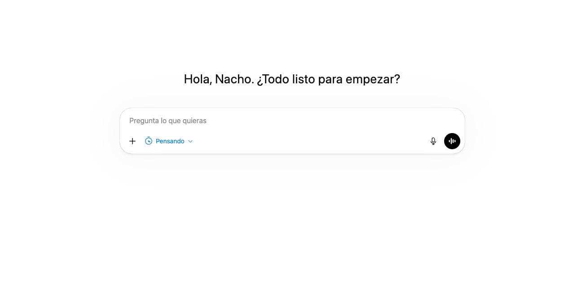Screen dimensions: 573x293
Task: Click the Pensando label text
Action: [170, 141]
